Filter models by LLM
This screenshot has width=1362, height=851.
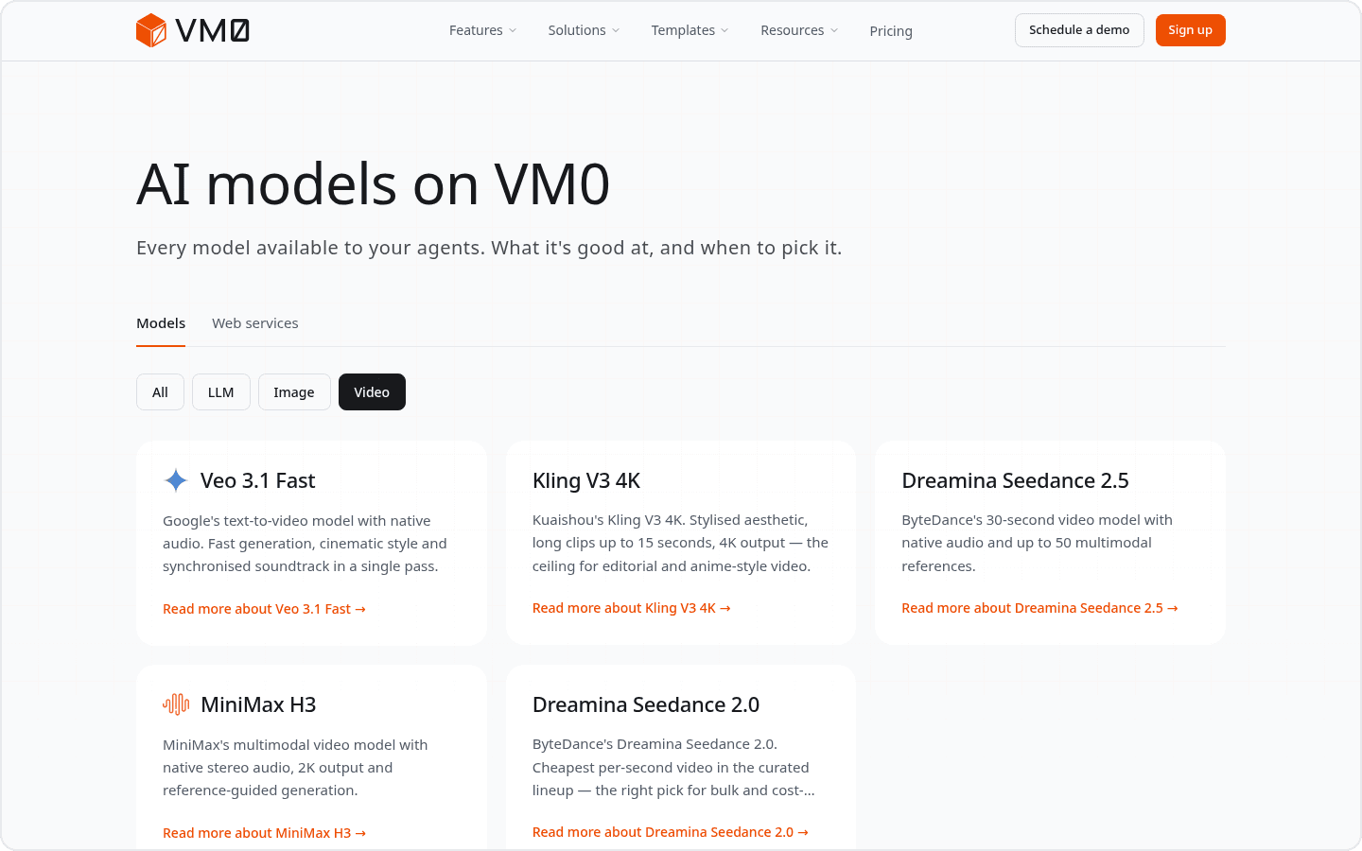pyautogui.click(x=221, y=392)
